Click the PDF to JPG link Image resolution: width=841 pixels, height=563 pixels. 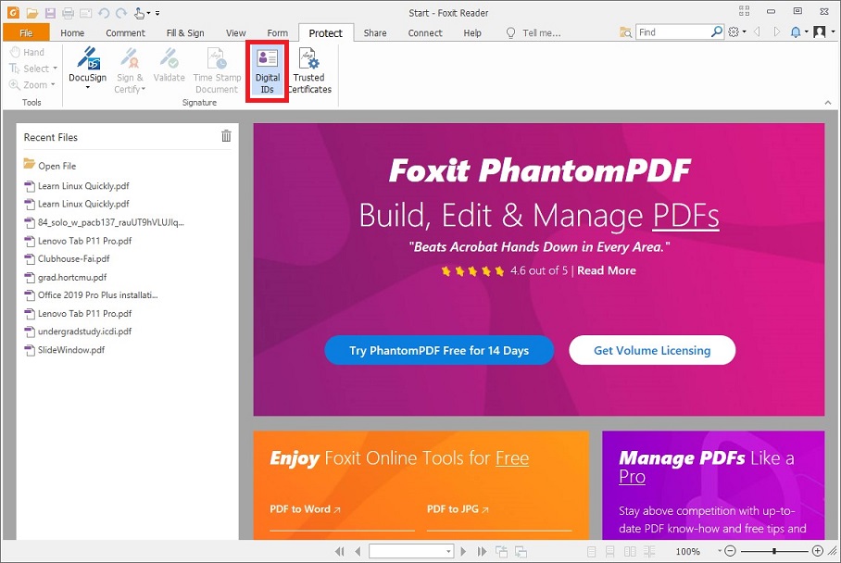458,509
